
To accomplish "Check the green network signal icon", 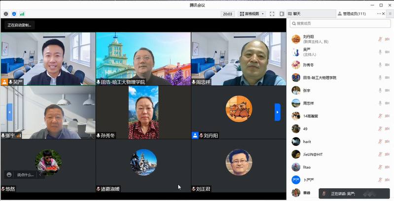I will click(x=22, y=14).
